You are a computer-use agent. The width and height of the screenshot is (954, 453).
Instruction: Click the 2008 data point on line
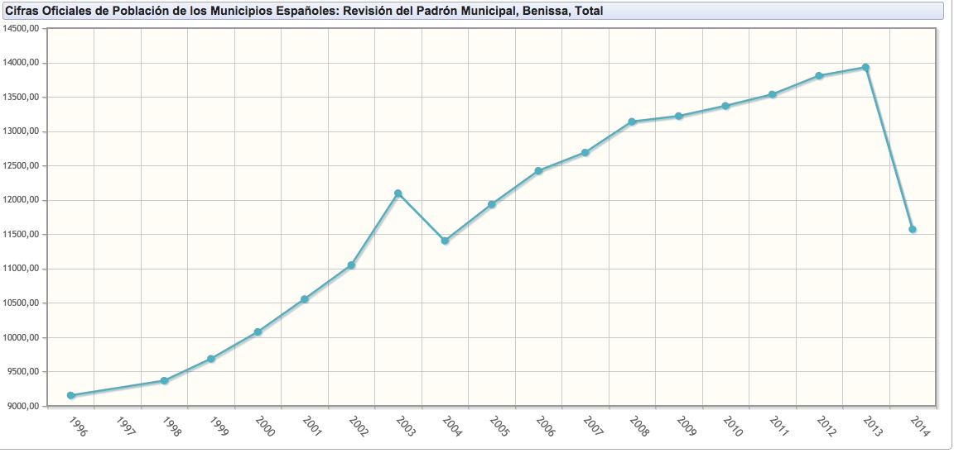632,122
